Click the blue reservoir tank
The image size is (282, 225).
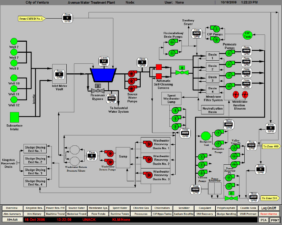tap(103, 75)
